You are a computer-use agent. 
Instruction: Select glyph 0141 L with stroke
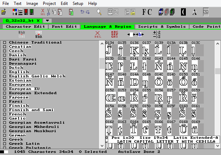point(134,66)
